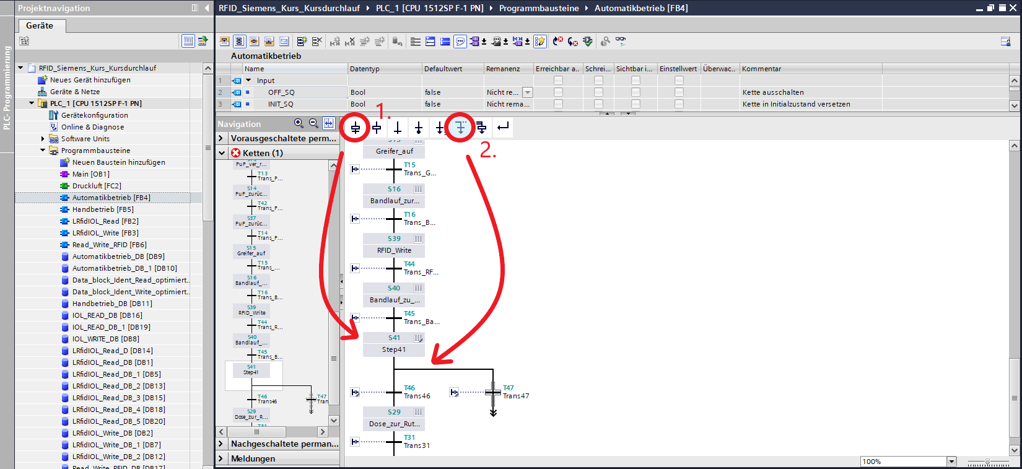Switch to the Geräte tab

[x=40, y=25]
